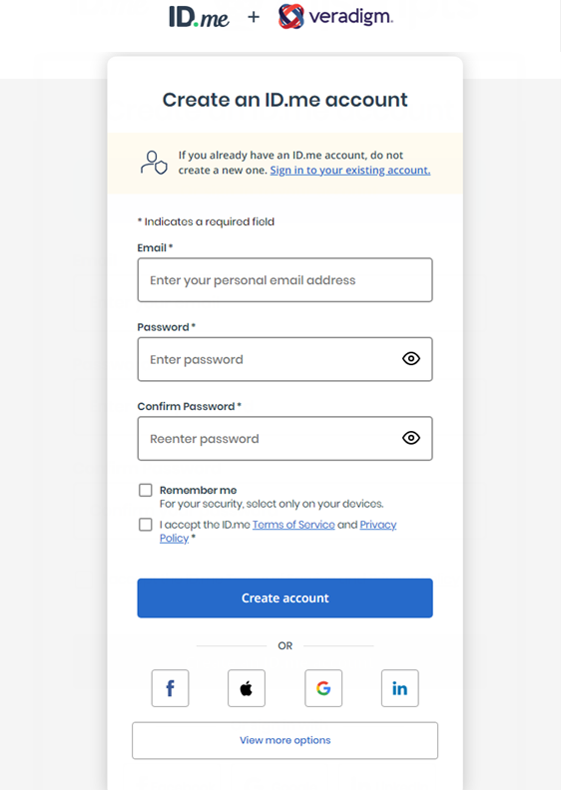Click the Create account button

click(284, 598)
